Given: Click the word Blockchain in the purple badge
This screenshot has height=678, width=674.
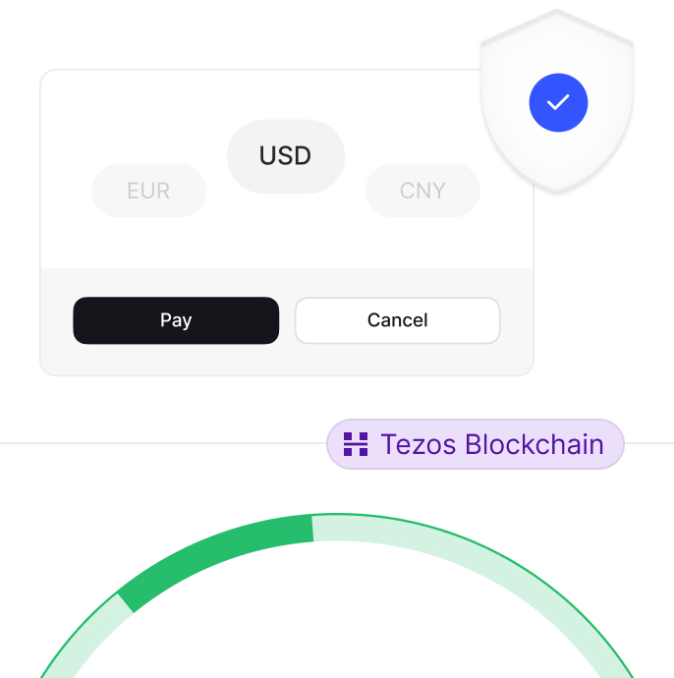Looking at the screenshot, I should [534, 444].
